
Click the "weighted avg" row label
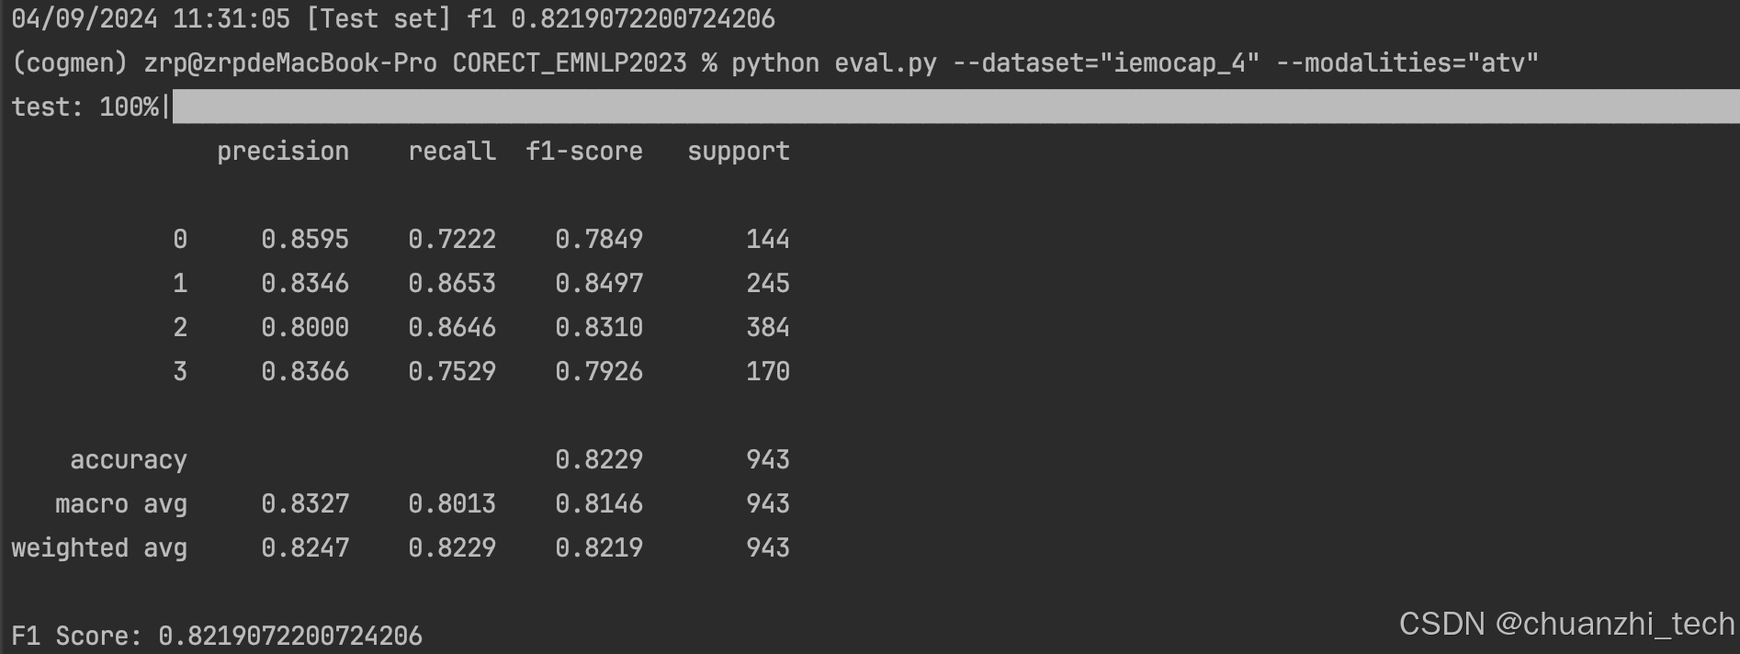pyautogui.click(x=98, y=547)
